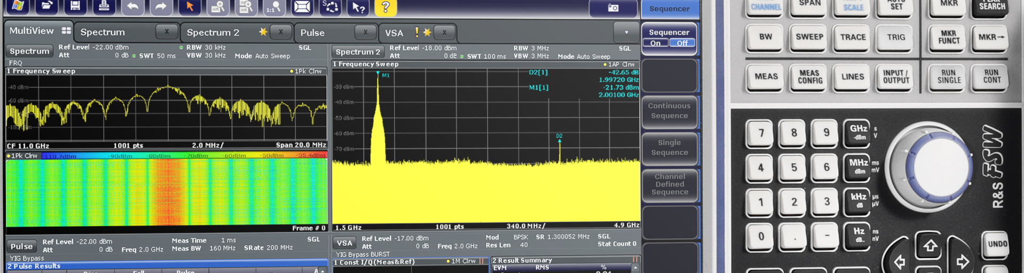Toggle the MultiView grid layout icon

[66, 30]
